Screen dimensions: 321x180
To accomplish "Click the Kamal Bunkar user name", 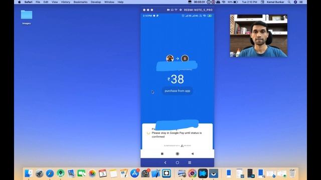I will [x=275, y=2].
